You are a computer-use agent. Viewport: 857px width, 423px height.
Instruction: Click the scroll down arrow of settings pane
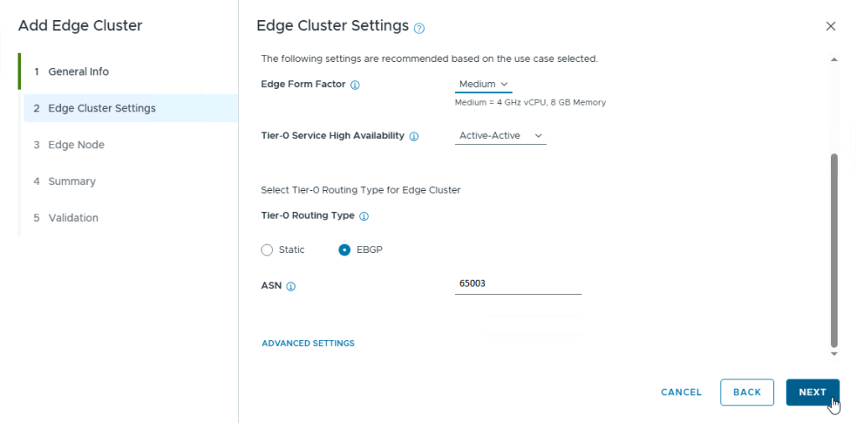(x=834, y=353)
